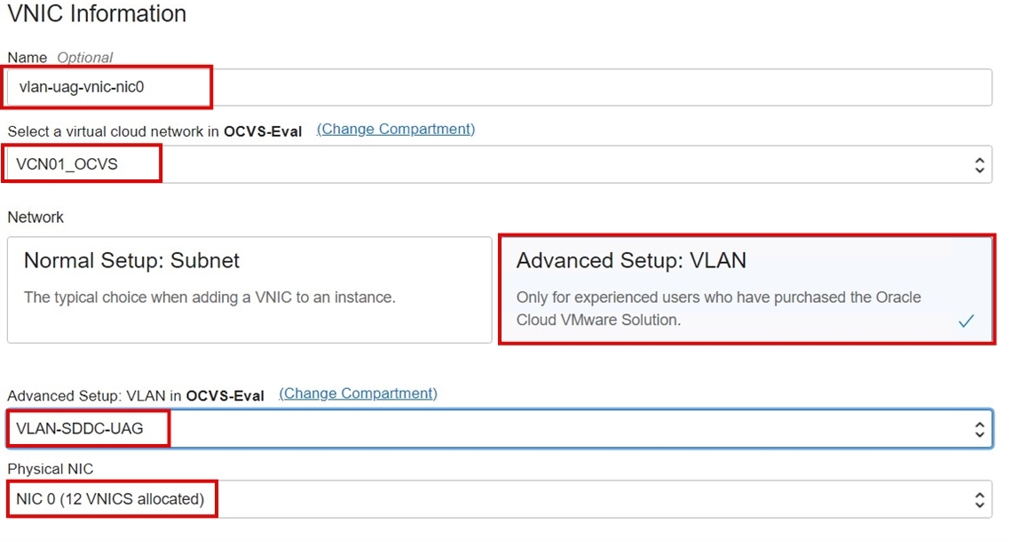Open Change Compartment link beside OCVS-Eval network

pos(395,129)
